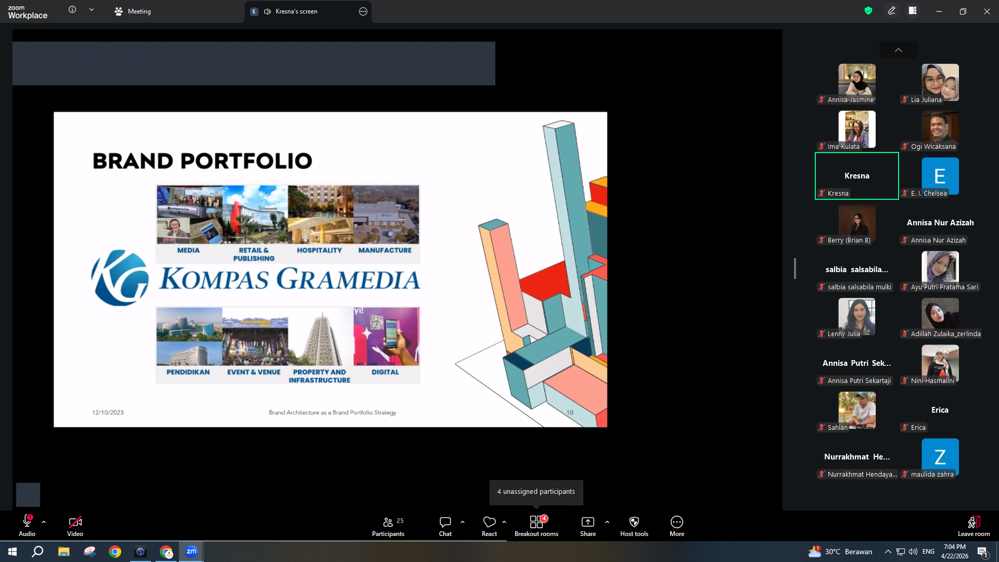
Task: Expand chat options arrow
Action: click(x=463, y=522)
